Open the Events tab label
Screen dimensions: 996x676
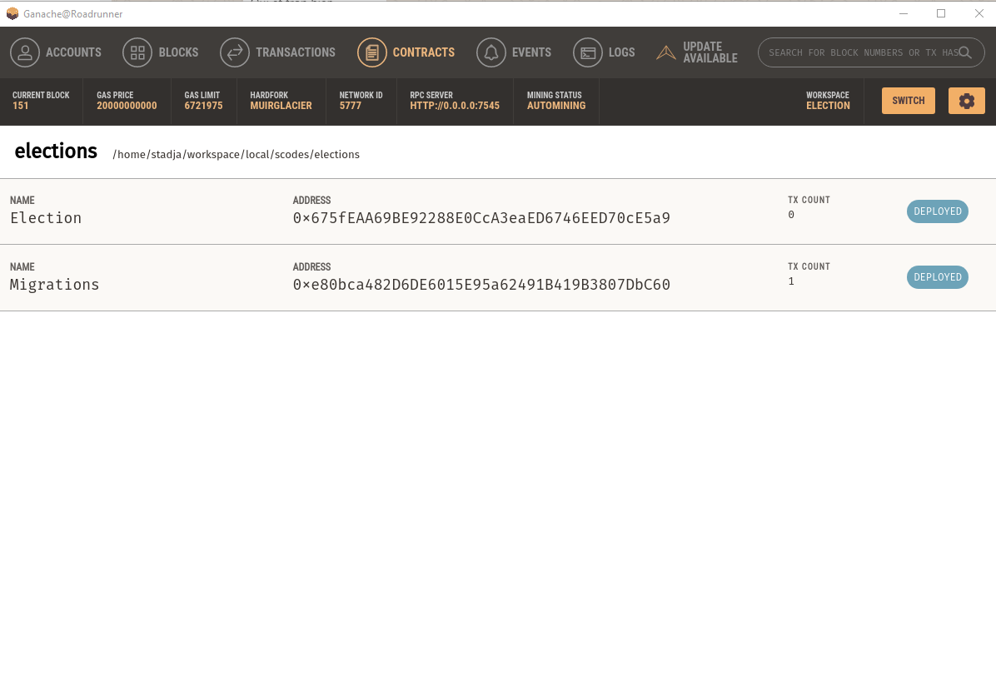(x=531, y=52)
